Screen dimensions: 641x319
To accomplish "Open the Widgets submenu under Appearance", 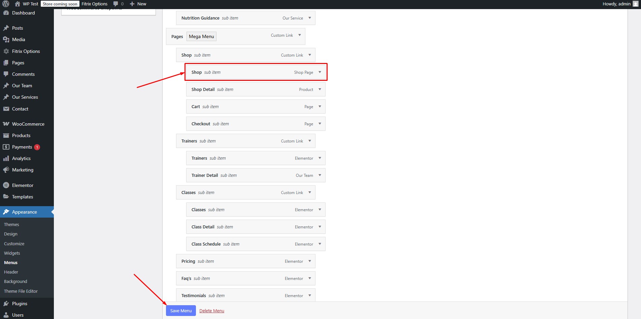I will click(x=12, y=253).
